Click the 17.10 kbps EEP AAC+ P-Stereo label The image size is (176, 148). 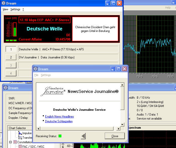[45, 20]
